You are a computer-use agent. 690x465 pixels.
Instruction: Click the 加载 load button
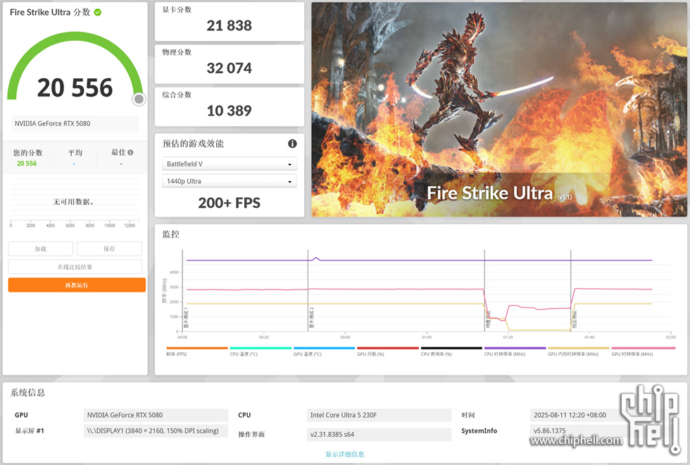[x=41, y=249]
